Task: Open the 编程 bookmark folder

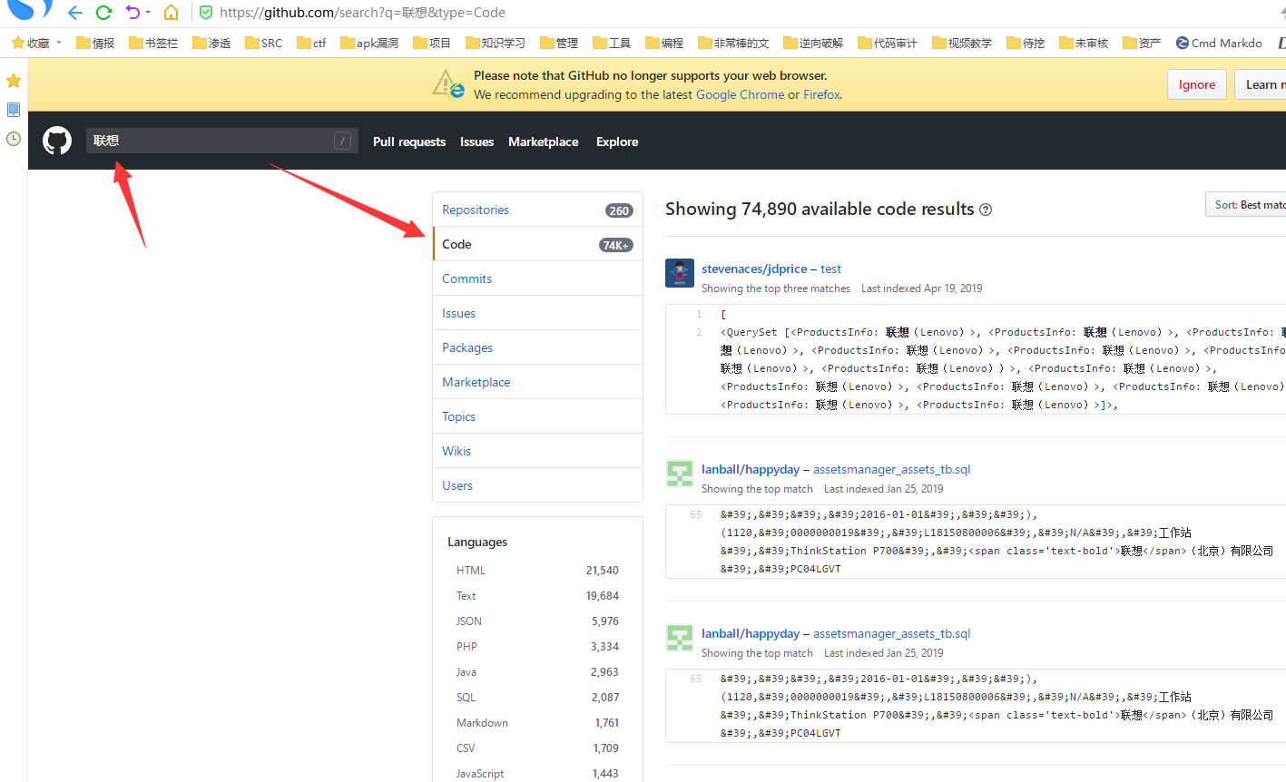Action: pyautogui.click(x=664, y=43)
